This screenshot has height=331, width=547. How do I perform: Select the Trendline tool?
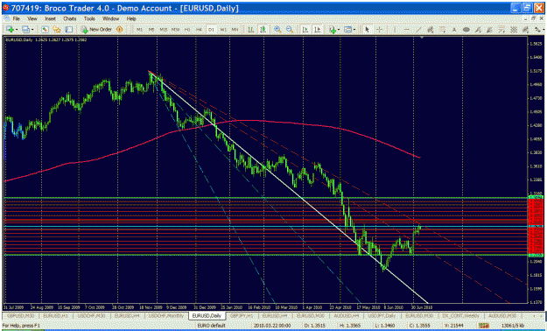pos(418,30)
